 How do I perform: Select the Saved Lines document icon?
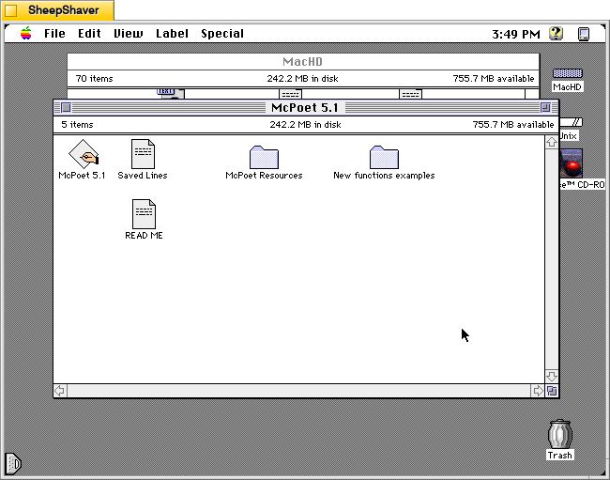click(x=143, y=154)
